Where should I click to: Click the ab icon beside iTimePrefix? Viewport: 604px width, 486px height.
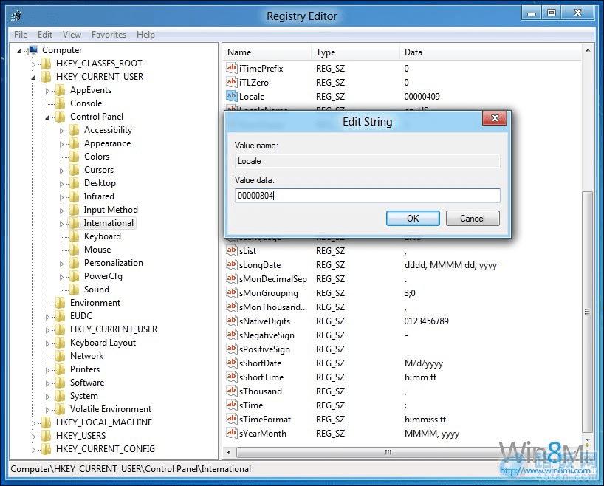tap(232, 68)
